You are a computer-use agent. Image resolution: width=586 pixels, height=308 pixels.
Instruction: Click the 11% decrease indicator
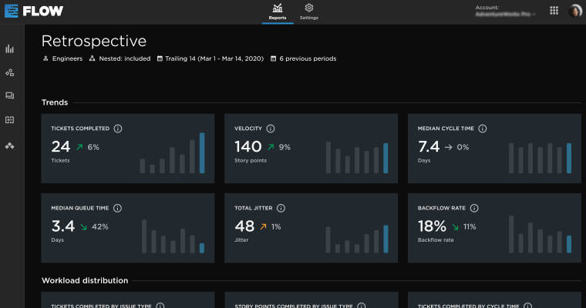(464, 226)
